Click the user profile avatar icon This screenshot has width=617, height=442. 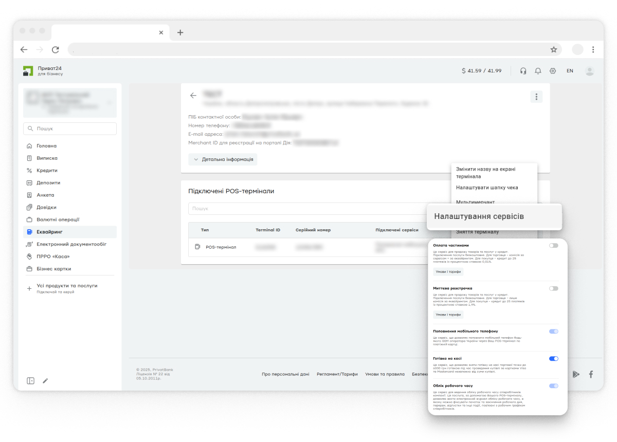(589, 71)
